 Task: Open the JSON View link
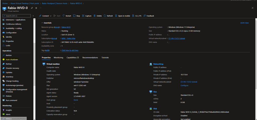click(x=244, y=23)
